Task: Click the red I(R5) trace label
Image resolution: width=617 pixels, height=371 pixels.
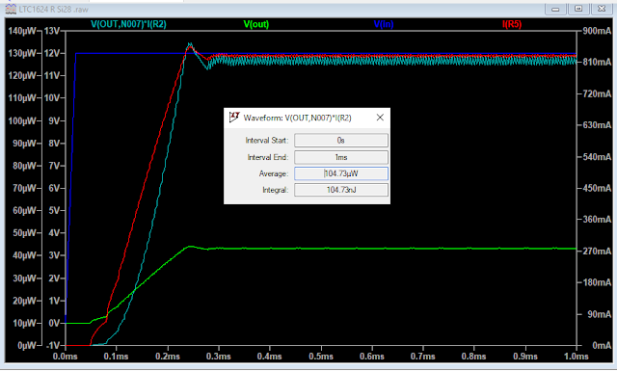Action: [x=512, y=24]
